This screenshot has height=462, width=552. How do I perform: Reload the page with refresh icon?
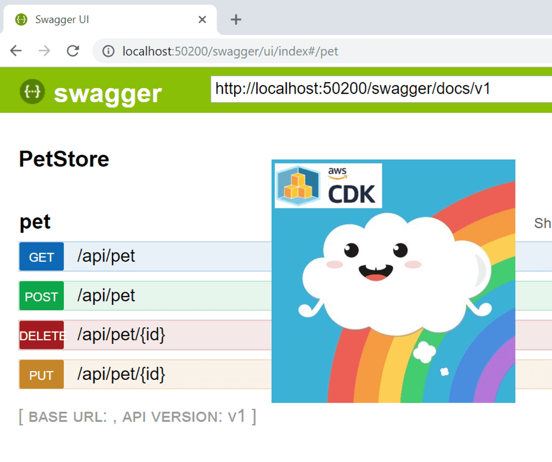pos(73,51)
